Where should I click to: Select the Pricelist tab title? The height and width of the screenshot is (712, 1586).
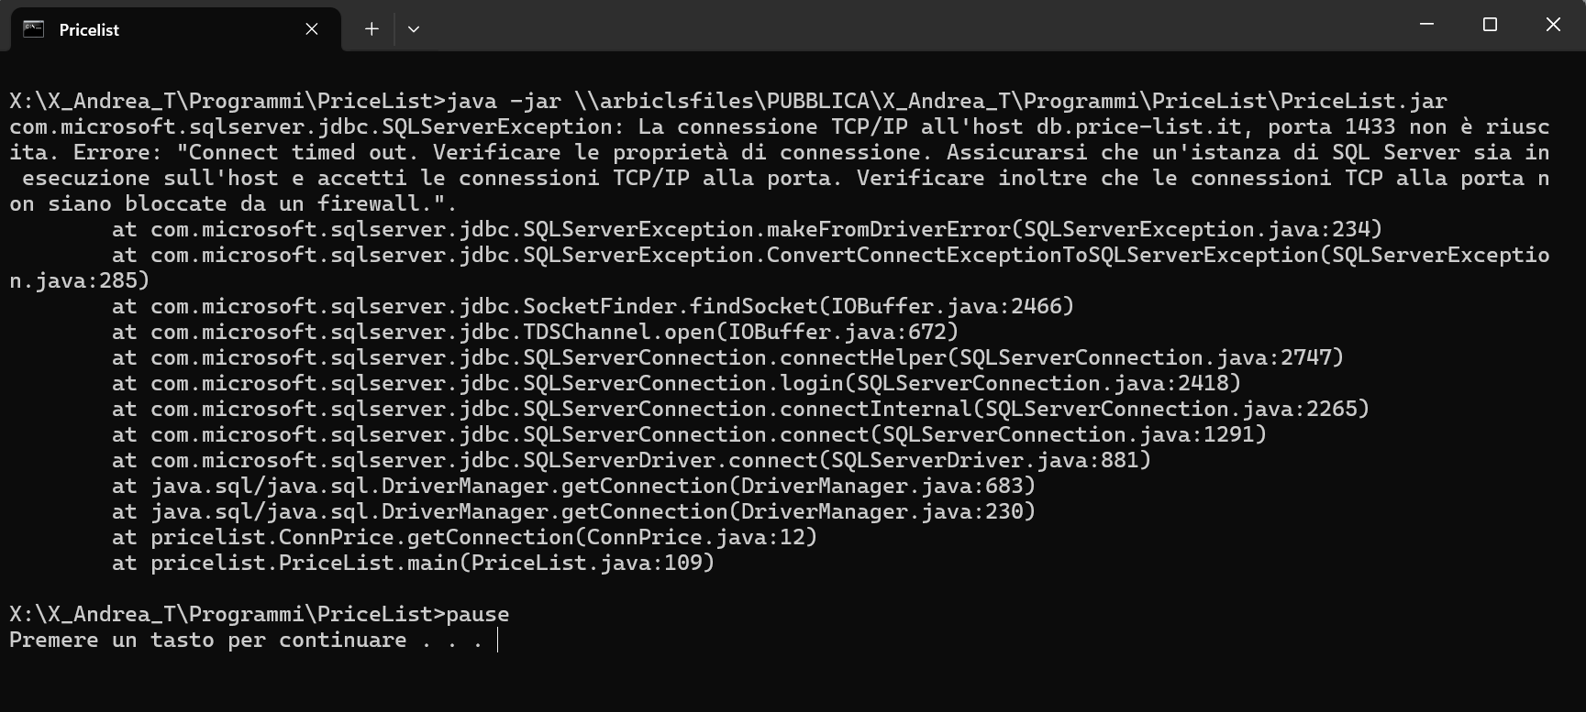click(x=89, y=30)
